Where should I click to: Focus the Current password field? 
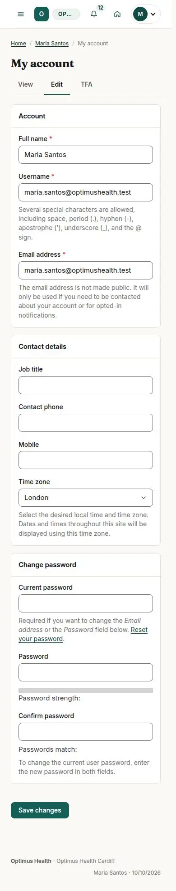86,603
